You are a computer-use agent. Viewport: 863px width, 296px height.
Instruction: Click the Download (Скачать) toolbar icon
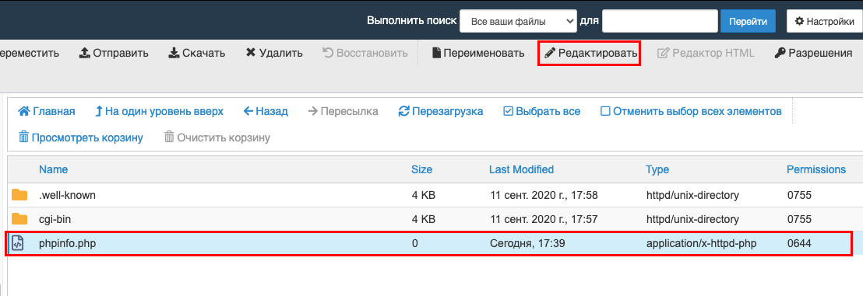(174, 54)
